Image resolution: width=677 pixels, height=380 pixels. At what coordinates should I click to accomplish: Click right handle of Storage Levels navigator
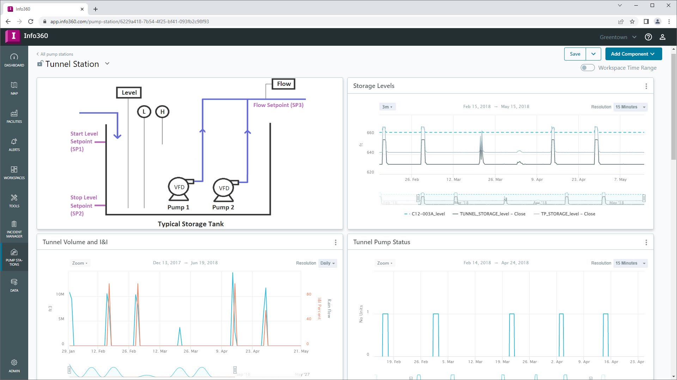644,198
